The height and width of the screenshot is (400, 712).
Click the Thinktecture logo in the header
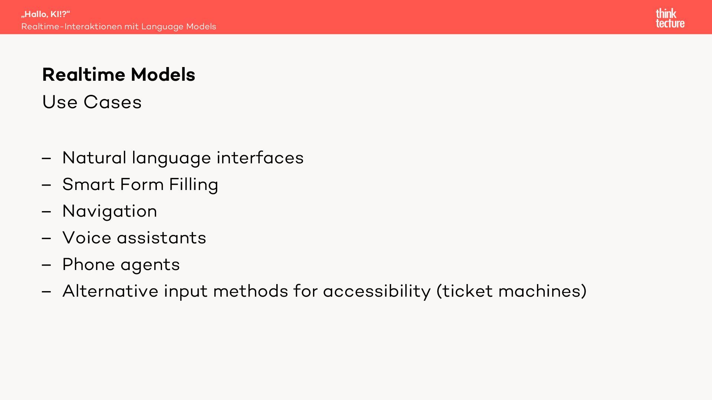click(670, 18)
